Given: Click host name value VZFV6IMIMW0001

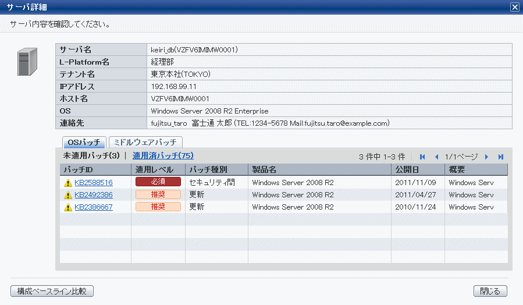Looking at the screenshot, I should point(180,99).
